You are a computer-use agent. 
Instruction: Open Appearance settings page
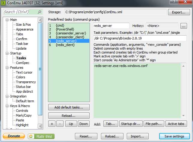click(25, 29)
